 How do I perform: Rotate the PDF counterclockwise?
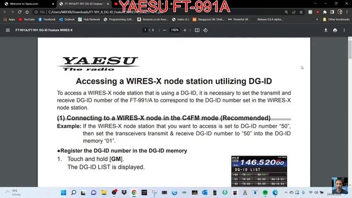[205, 30]
